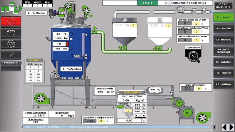
Task: Switch to P2 - Ricetta page
Action: (x=224, y=29)
